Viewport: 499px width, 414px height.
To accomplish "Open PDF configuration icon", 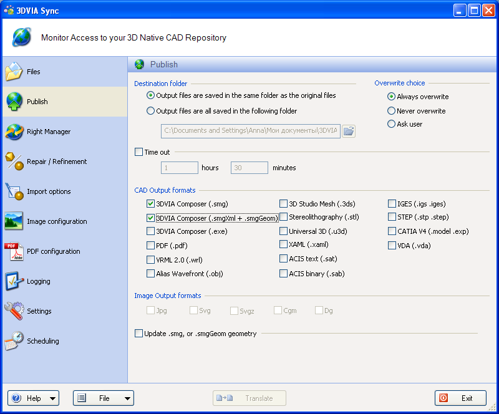I will click(14, 251).
